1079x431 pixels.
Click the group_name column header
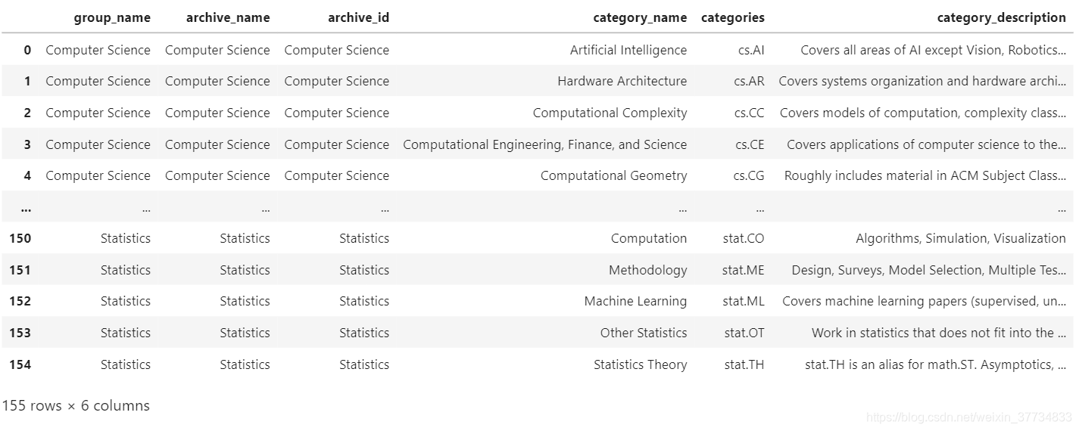[112, 17]
